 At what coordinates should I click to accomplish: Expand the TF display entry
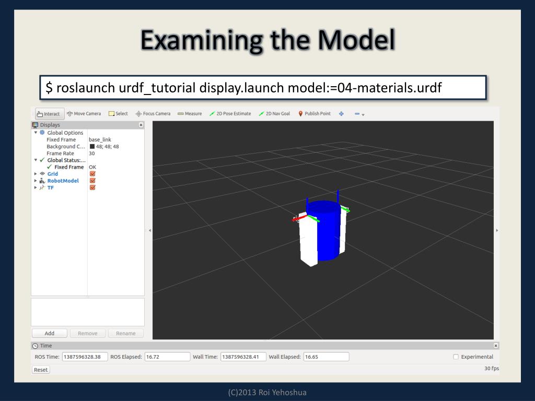36,187
